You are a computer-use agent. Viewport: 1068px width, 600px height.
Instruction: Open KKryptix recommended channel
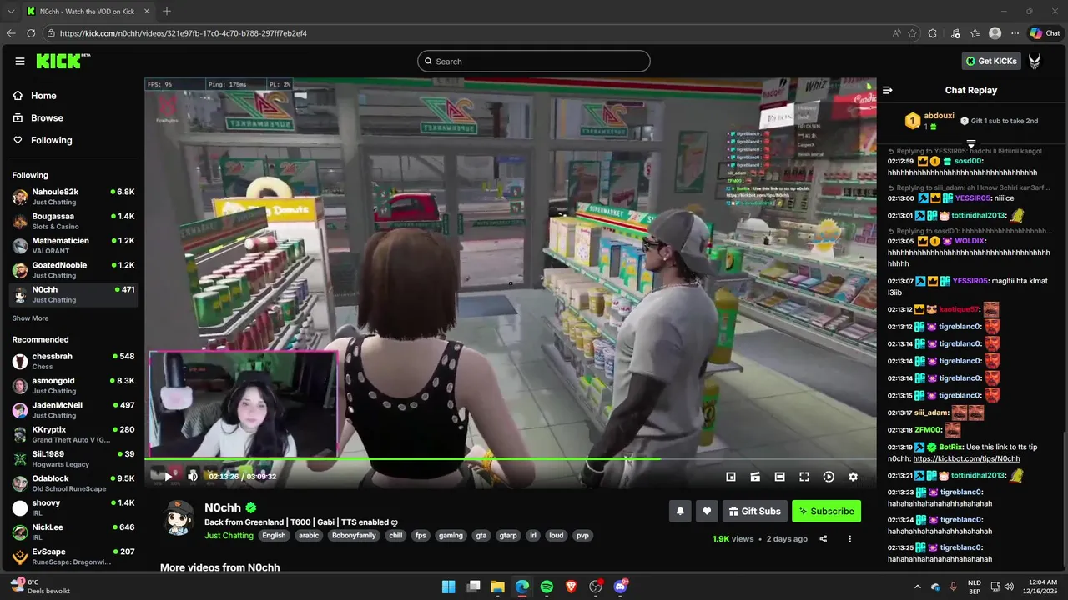73,434
